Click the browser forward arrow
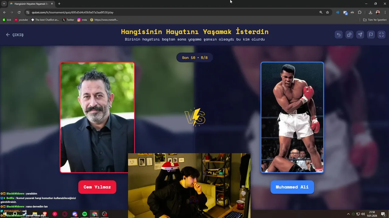Screen dimensions: 389x218 [12, 12]
